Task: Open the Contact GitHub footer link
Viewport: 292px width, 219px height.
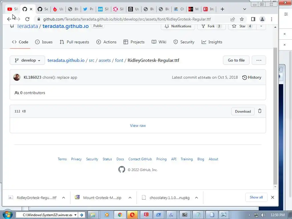Action: (140, 159)
